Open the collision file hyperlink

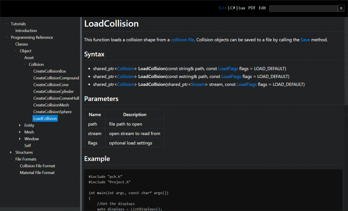[x=182, y=40]
